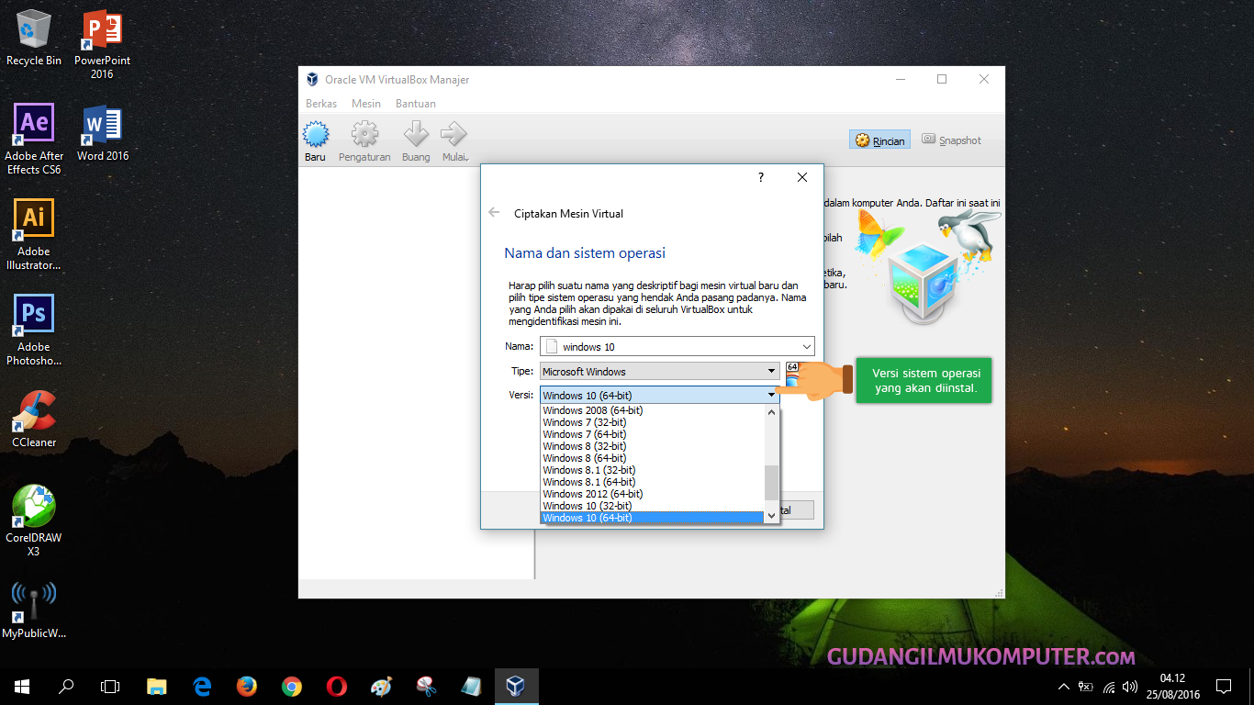Screen dimensions: 1254x705
Task: Open the Berkas menu
Action: pyautogui.click(x=321, y=104)
